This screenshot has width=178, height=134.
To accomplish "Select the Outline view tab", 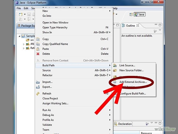I will (130, 26).
